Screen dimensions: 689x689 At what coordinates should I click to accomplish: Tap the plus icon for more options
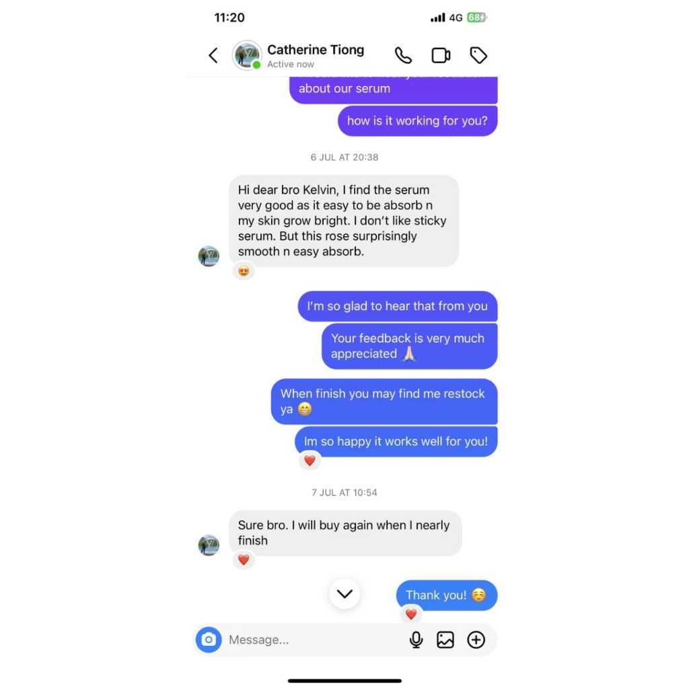[x=476, y=640]
